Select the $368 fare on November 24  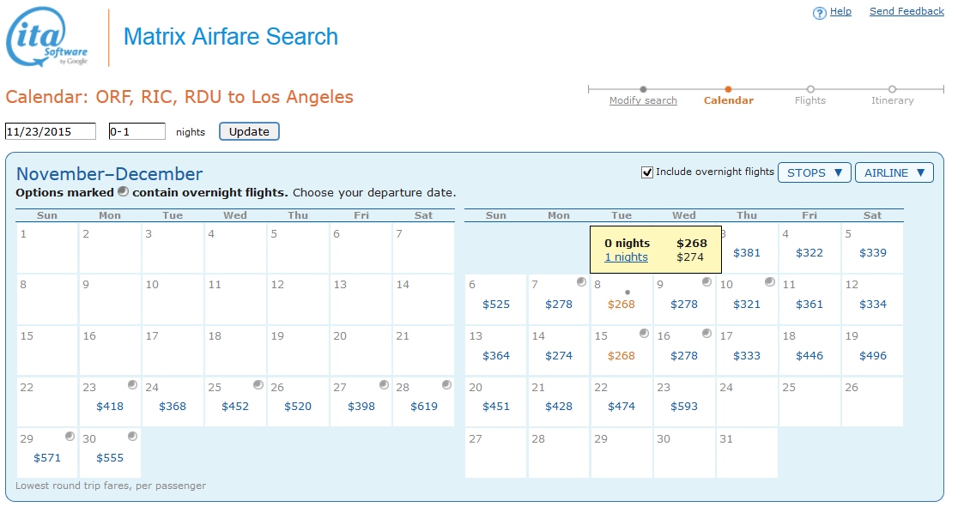coord(173,407)
